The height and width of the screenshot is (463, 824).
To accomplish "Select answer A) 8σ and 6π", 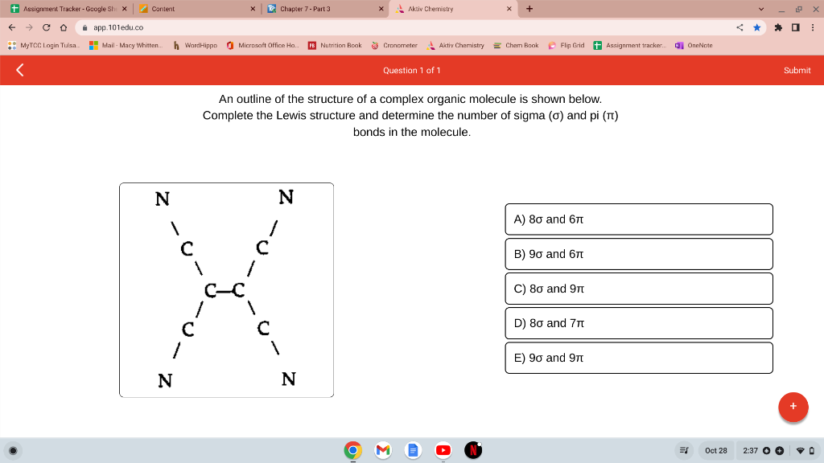I will [638, 219].
